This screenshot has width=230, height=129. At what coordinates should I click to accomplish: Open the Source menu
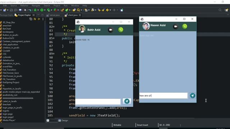point(14,6)
